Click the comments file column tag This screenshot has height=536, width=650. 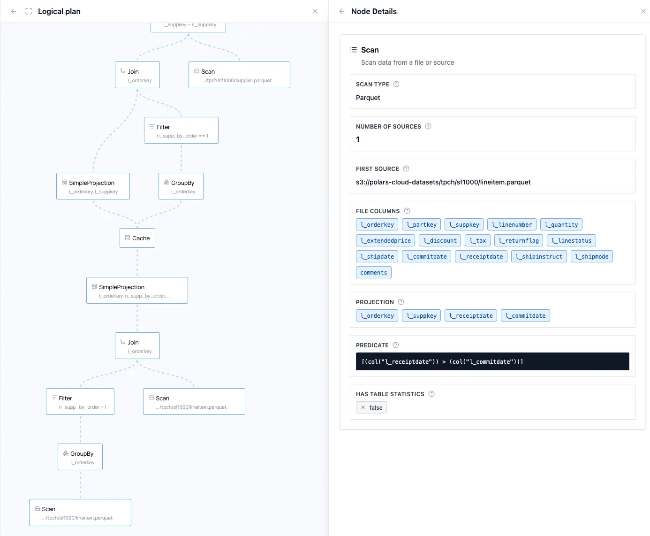pyautogui.click(x=373, y=273)
